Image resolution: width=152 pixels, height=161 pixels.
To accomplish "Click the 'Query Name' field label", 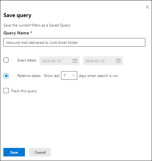I will coord(16,33).
